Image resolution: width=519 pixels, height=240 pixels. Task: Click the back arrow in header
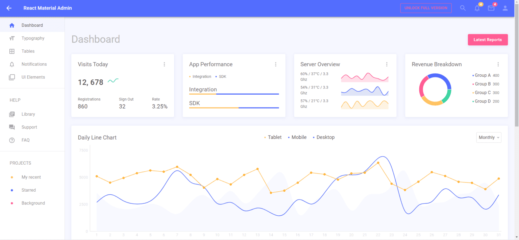click(x=9, y=8)
